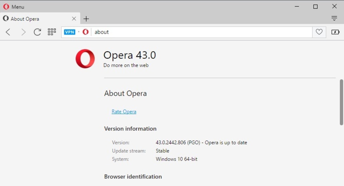Bookmark page with heart icon
Screen dimensions: 344x186
(x=319, y=32)
